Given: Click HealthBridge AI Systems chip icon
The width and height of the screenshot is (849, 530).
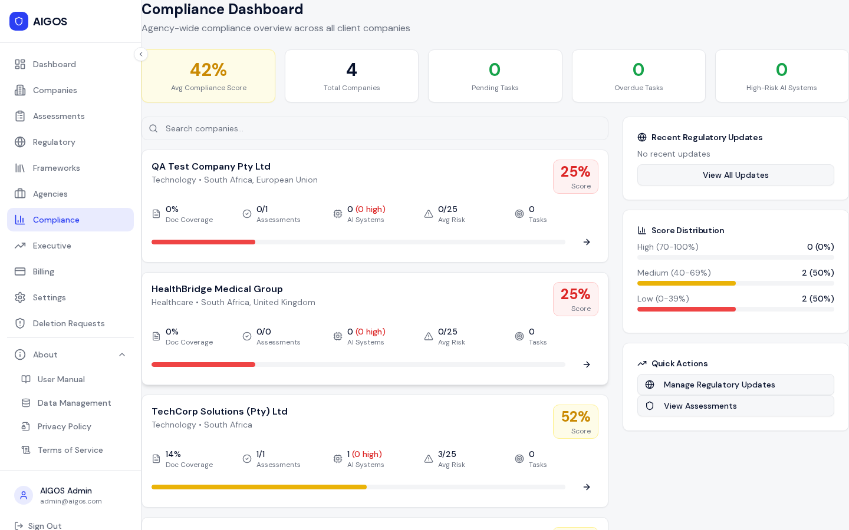Looking at the screenshot, I should [x=338, y=336].
